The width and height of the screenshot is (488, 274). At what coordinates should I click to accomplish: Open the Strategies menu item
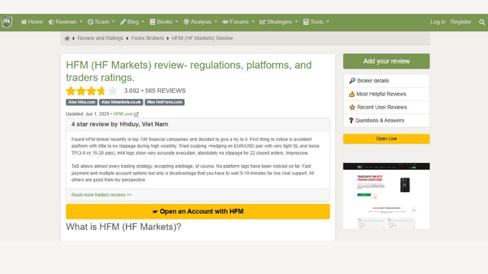click(x=279, y=21)
